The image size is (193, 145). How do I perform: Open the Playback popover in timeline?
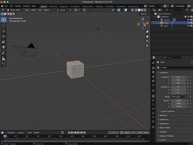coord(12,133)
